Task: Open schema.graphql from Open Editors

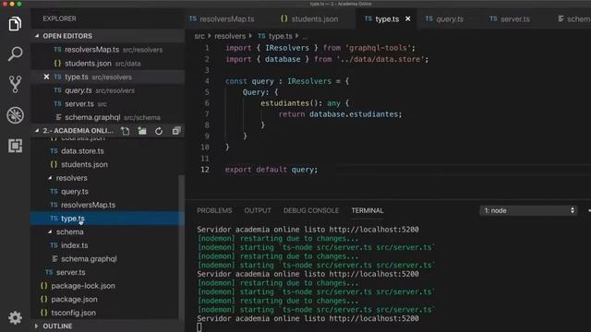Action: [x=107, y=117]
